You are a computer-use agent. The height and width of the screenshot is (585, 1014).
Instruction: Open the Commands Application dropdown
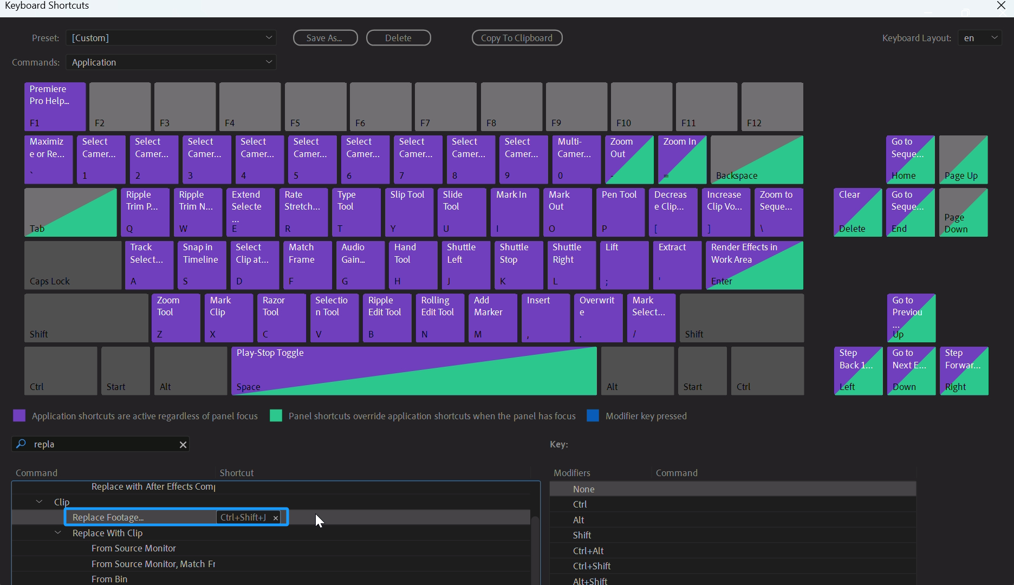(x=171, y=62)
